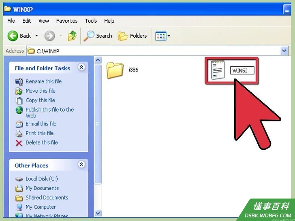Image resolution: width=295 pixels, height=221 pixels.
Task: Click the sidebar vertical scrollbar thumb
Action: click(x=98, y=124)
